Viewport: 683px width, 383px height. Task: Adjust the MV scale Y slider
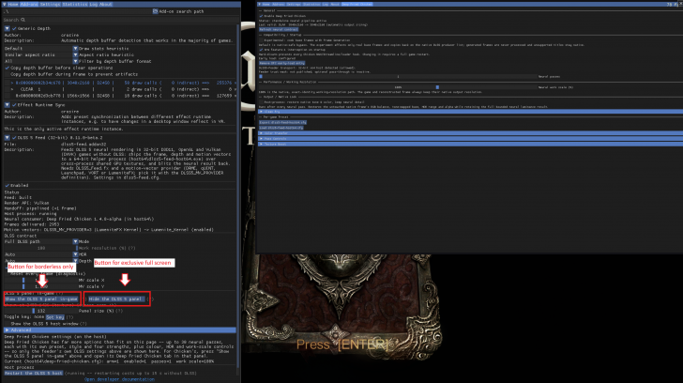coord(41,286)
